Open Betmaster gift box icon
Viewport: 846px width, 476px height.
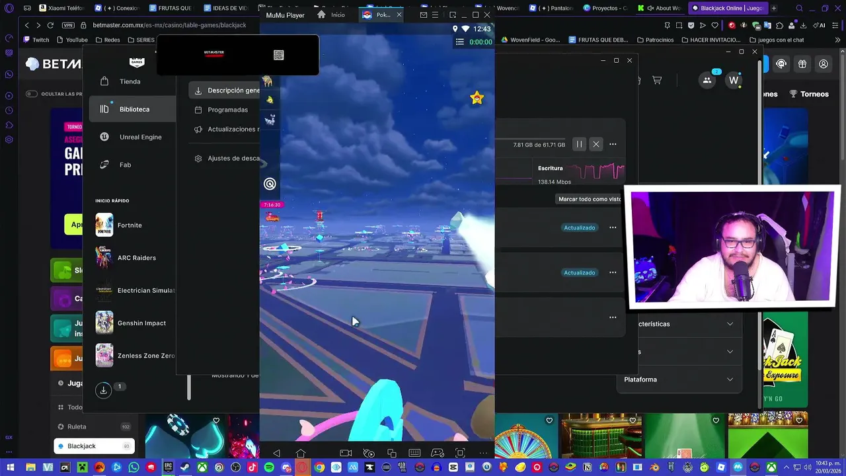pos(802,64)
